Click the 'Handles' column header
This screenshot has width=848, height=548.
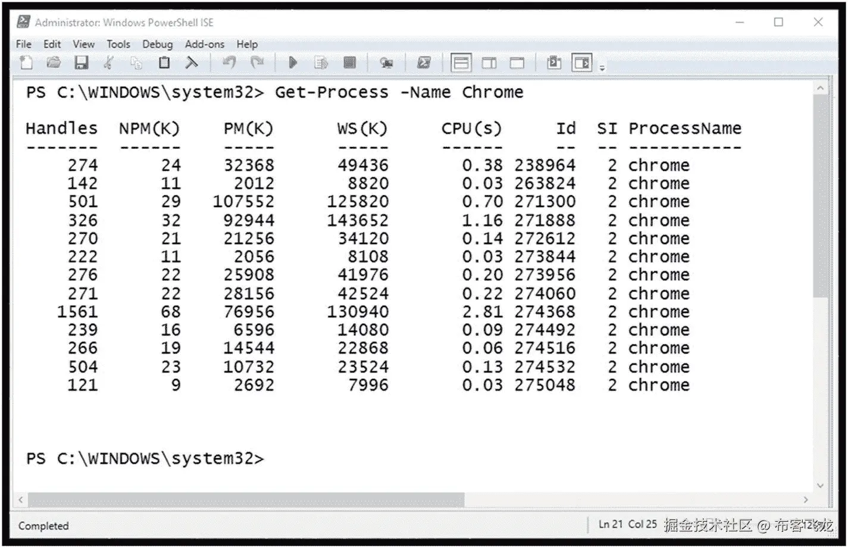pos(61,128)
